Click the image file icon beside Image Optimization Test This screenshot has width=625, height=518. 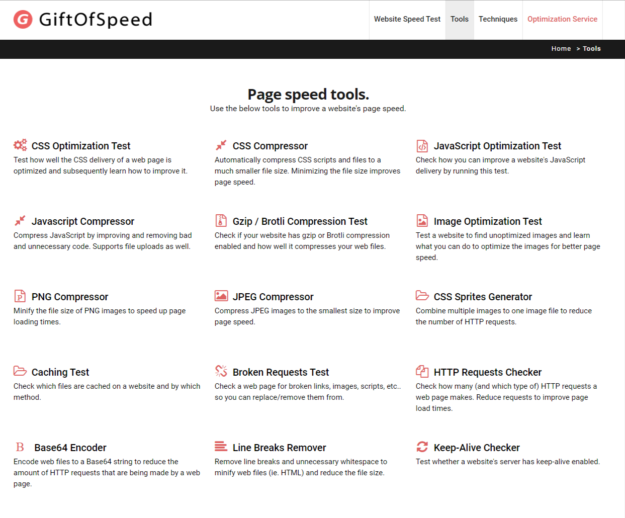pos(422,221)
